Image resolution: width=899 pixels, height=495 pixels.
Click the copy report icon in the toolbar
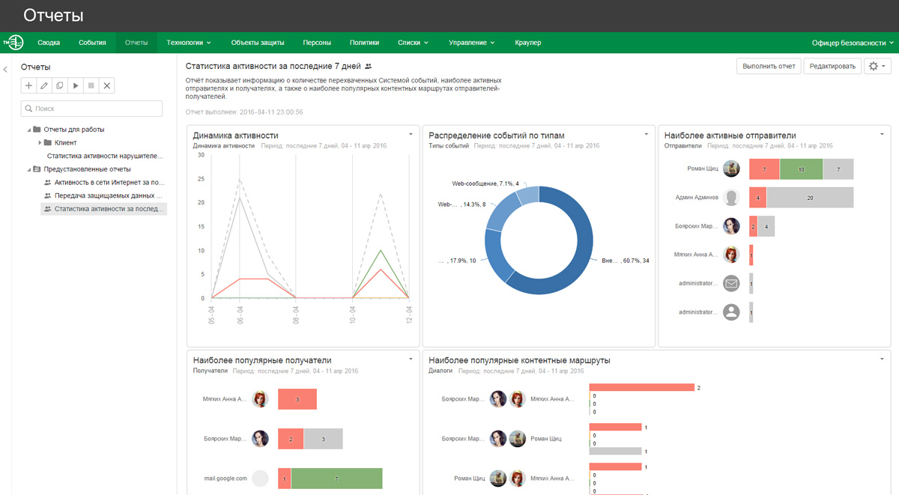coord(60,86)
